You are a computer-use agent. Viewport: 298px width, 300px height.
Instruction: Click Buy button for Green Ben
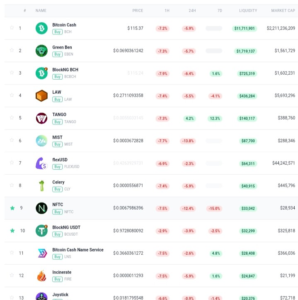[x=57, y=54]
